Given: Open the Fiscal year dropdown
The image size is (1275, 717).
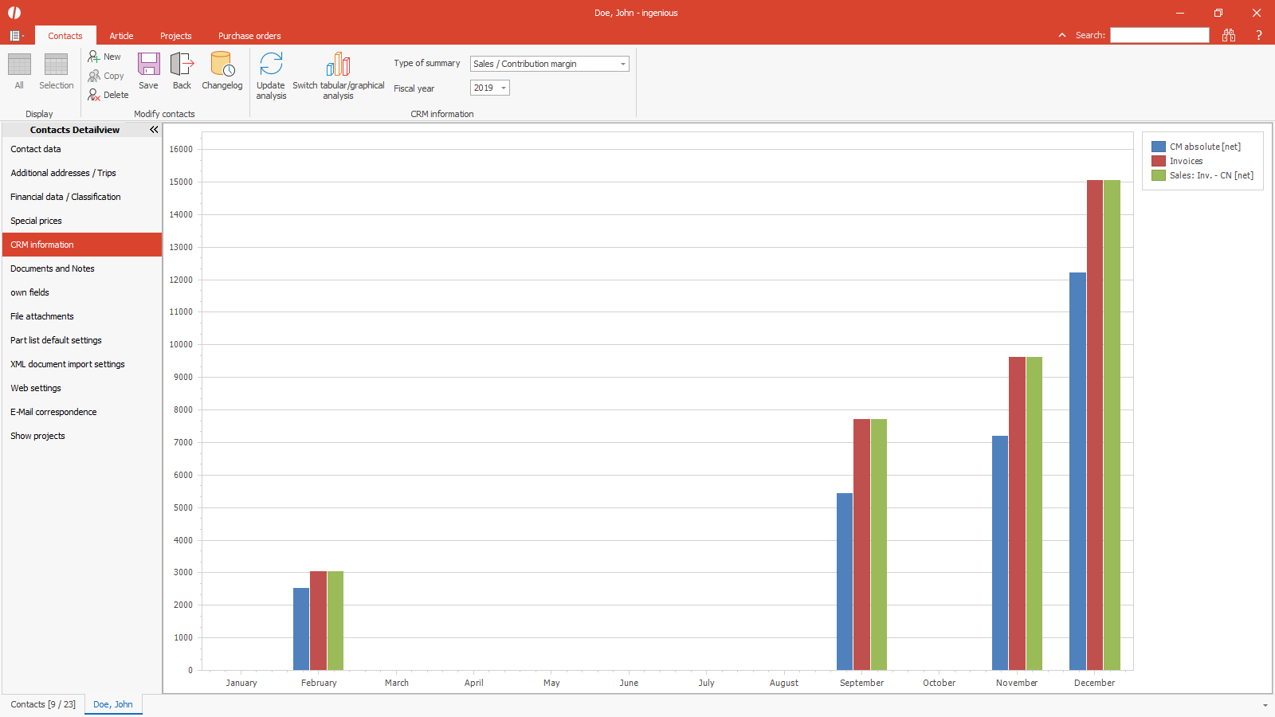Looking at the screenshot, I should coord(503,88).
